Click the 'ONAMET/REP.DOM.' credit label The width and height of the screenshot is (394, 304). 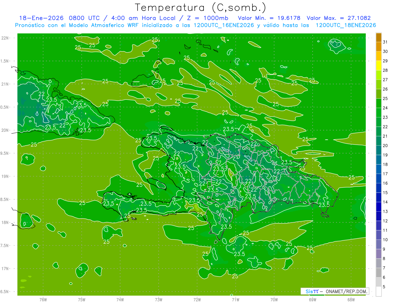[x=346, y=291]
